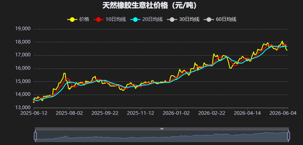This screenshot has width=303, height=145.
Task: Click the y-axis label 16,000
Action: pos(23,68)
